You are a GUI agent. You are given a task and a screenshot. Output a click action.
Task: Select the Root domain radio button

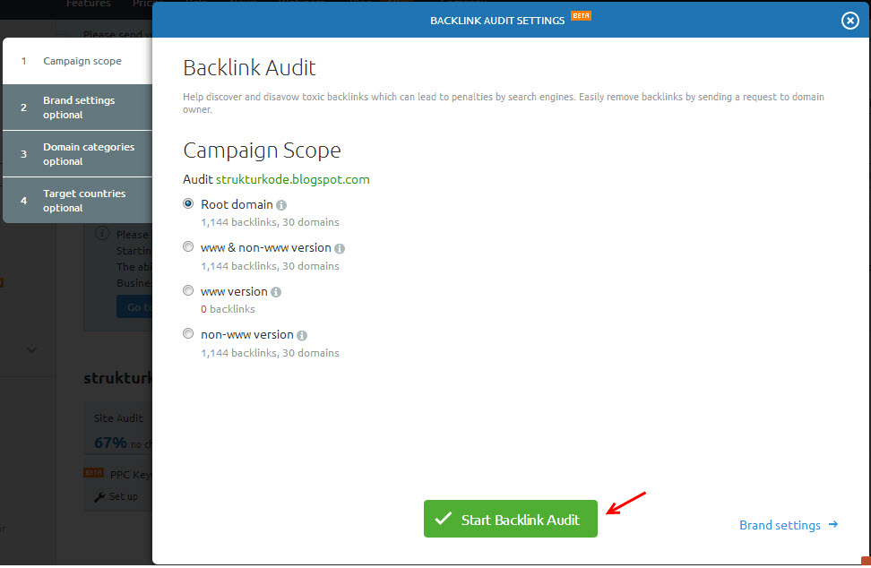(188, 203)
